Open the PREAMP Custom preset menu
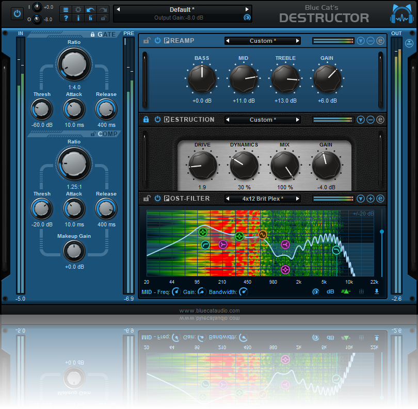 point(263,41)
